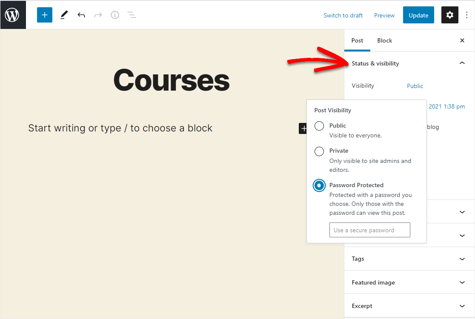Expand the Excerpt panel
Screen dimensions: 475x319
click(409, 306)
